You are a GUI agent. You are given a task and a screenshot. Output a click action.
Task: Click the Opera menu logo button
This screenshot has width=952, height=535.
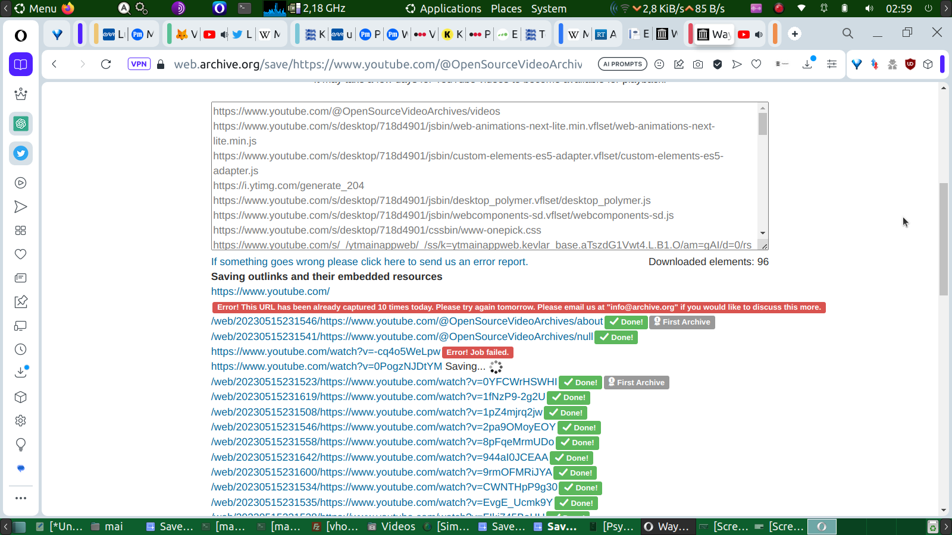21,36
